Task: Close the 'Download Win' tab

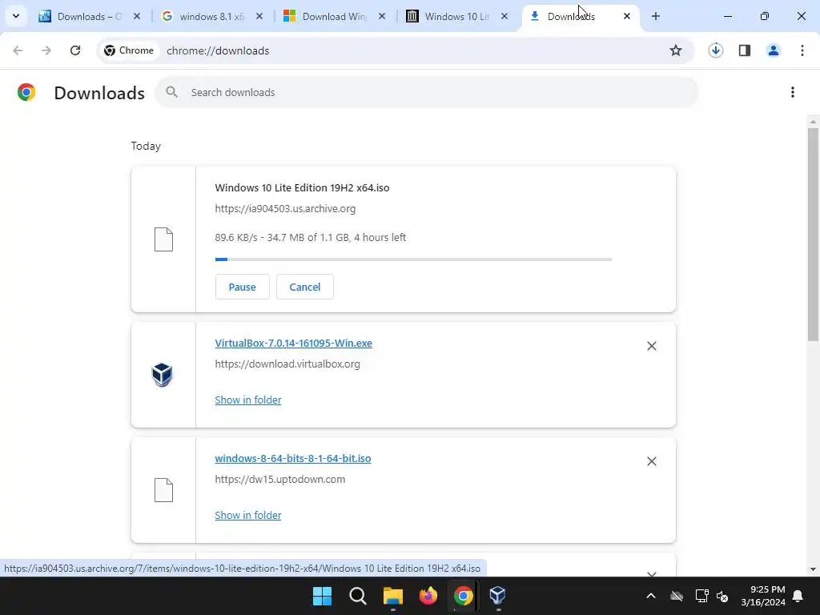Action: [x=382, y=16]
